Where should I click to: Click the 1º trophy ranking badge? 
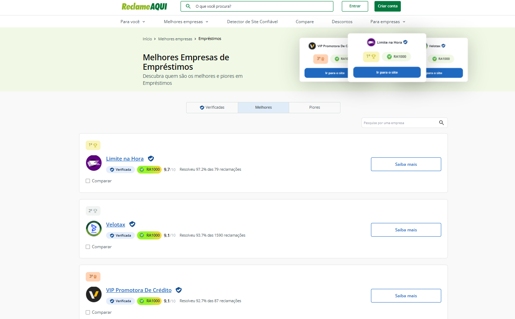93,145
